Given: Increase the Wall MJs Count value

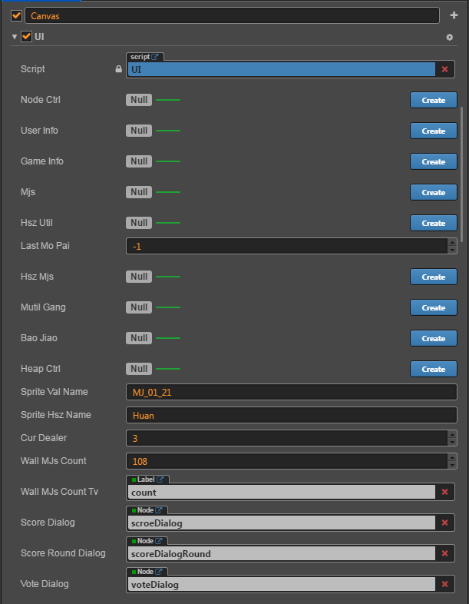Looking at the screenshot, I should (452, 458).
